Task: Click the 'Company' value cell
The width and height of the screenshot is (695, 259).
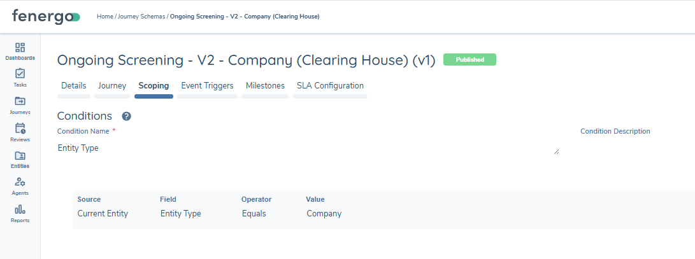Action: pyautogui.click(x=324, y=213)
